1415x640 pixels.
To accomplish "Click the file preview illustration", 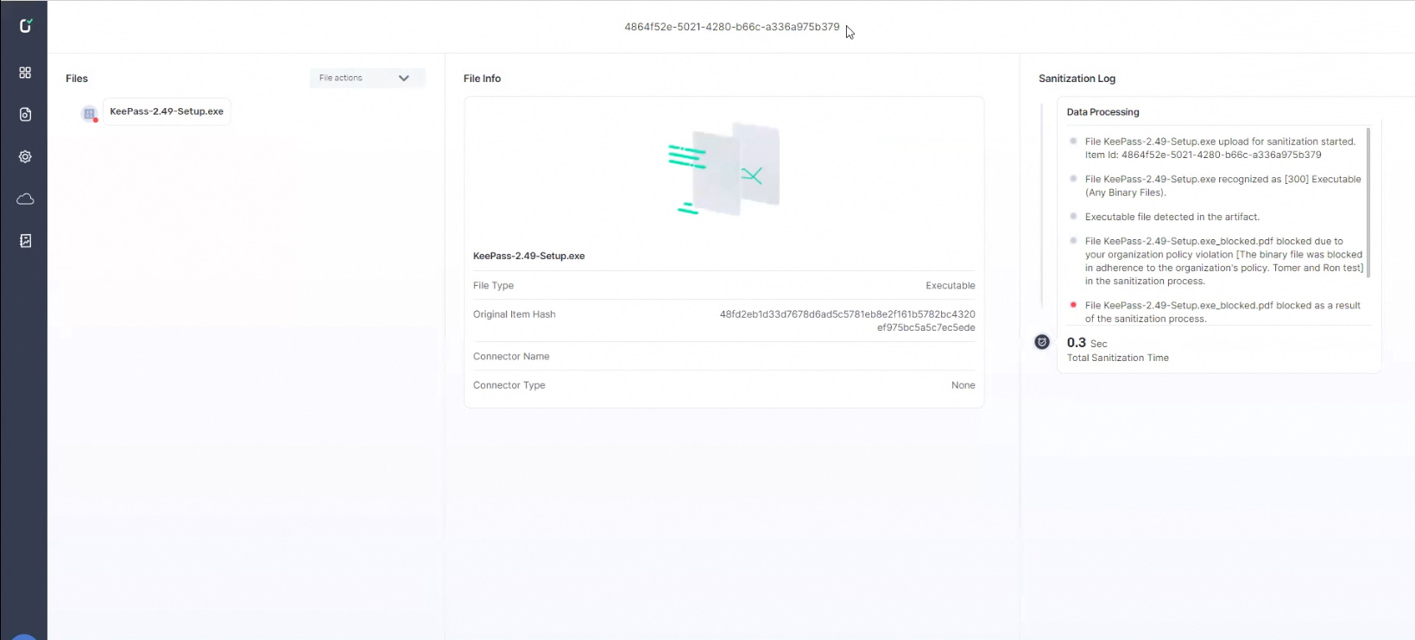I will (723, 169).
